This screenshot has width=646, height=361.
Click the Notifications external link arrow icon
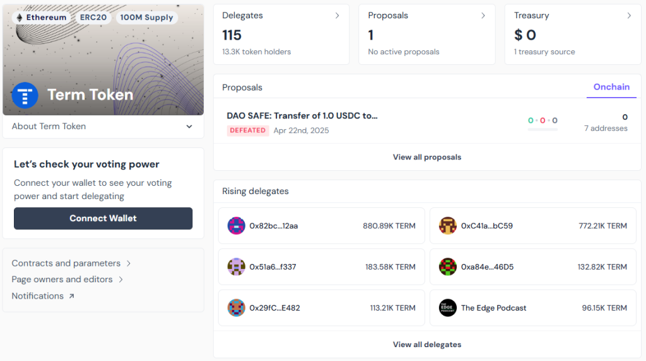click(71, 296)
